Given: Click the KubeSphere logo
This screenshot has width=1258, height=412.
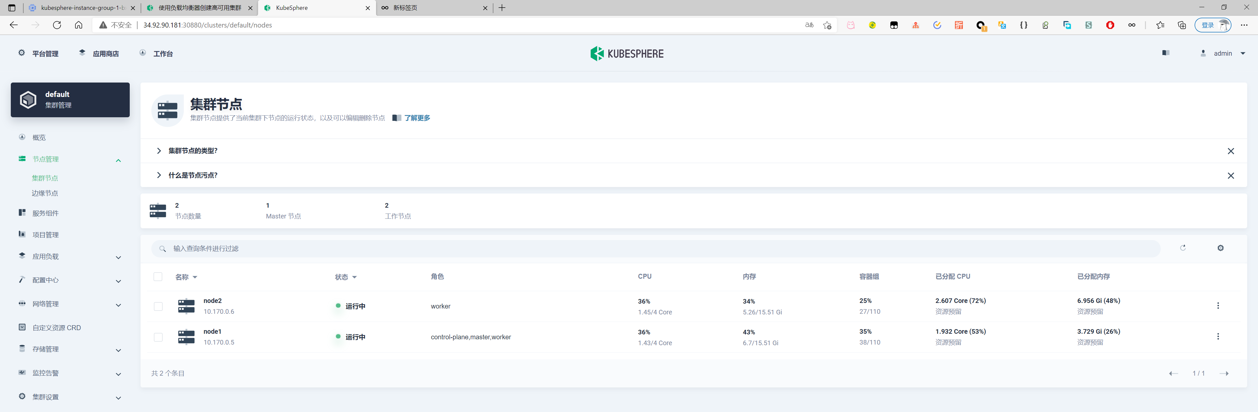Looking at the screenshot, I should click(627, 54).
